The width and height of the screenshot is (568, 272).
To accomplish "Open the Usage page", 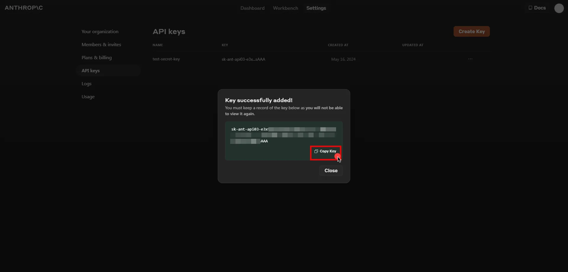I will [88, 96].
